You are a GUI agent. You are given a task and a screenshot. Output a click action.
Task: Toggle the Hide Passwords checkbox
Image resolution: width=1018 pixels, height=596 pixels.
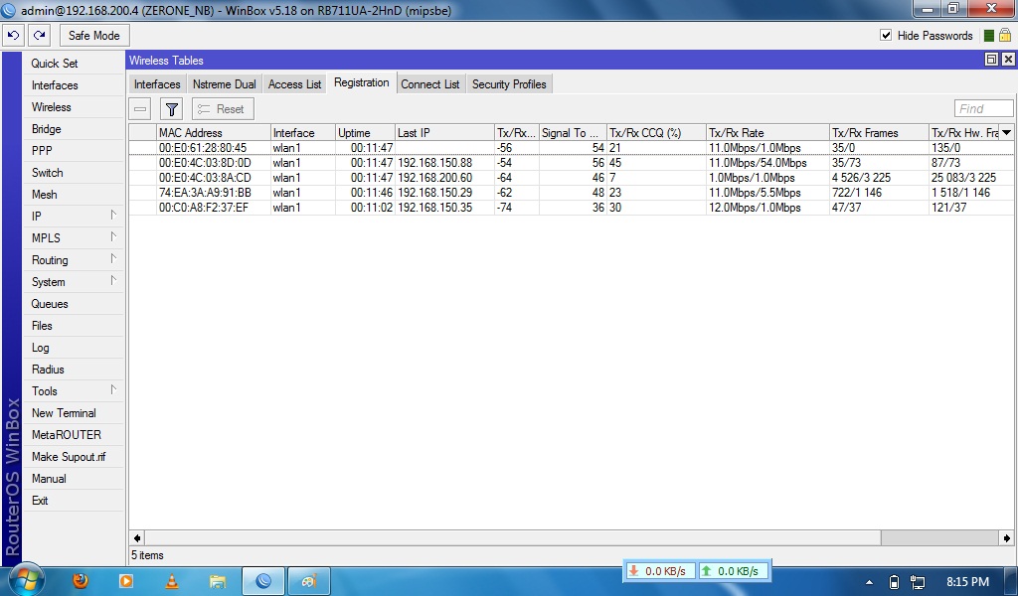coord(886,35)
